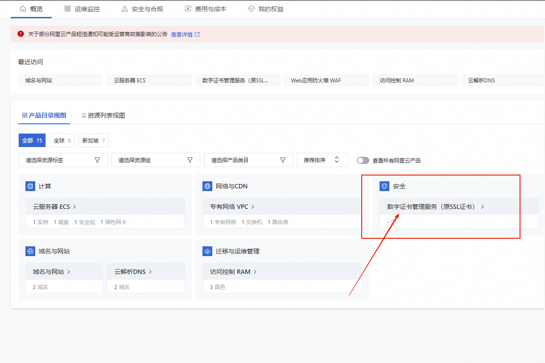Filter by 新加坡 7 region

tap(94, 140)
